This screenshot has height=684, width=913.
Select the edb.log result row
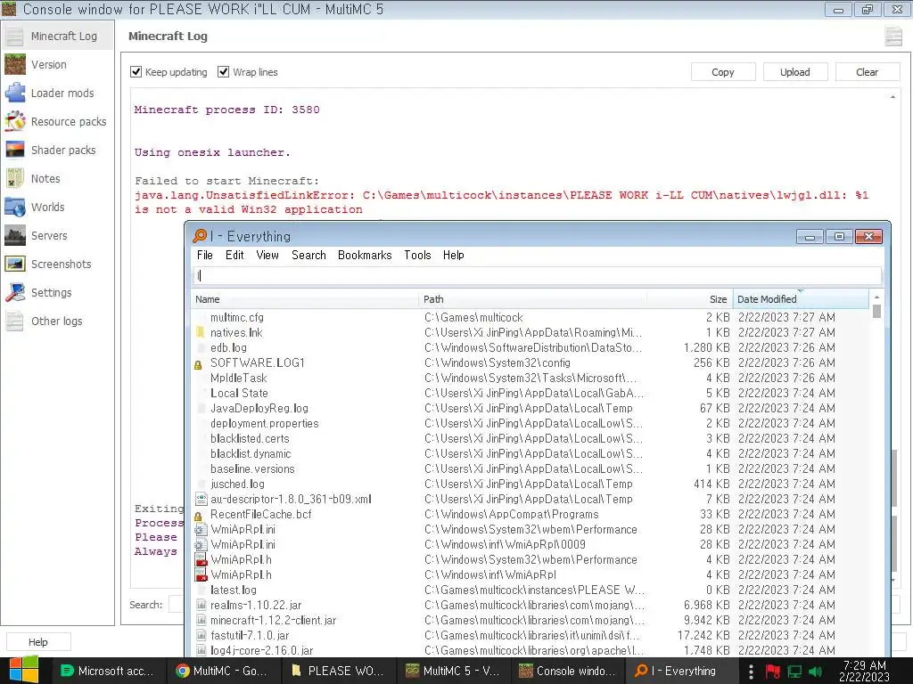[x=531, y=347]
